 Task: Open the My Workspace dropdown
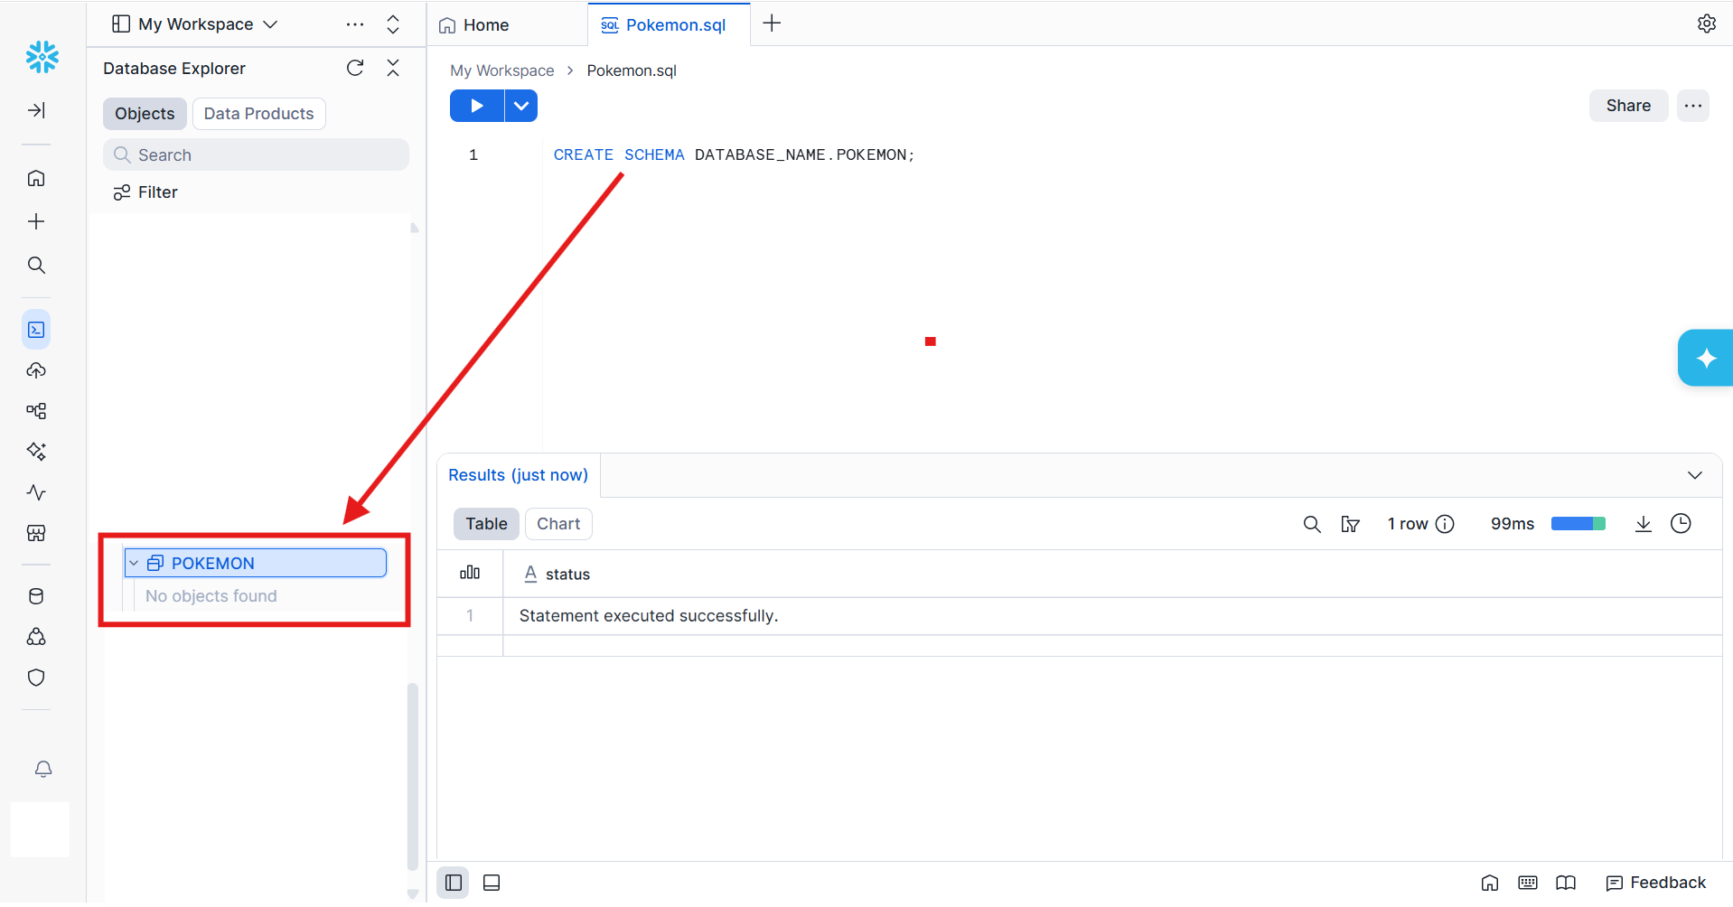coord(194,24)
